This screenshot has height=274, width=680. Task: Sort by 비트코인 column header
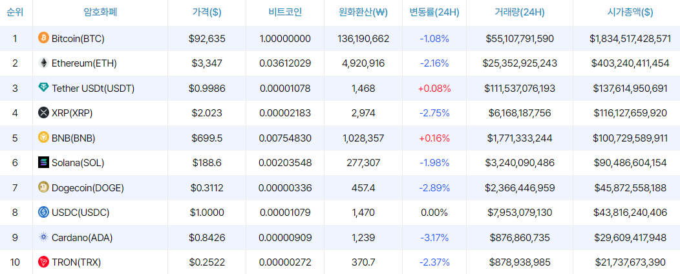pos(285,12)
